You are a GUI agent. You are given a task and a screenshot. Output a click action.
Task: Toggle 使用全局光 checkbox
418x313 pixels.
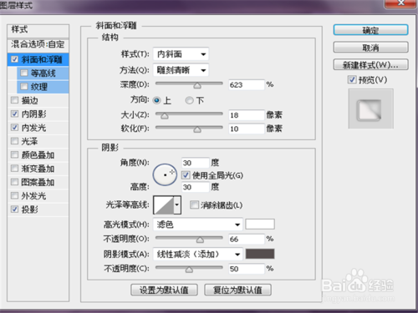(186, 175)
